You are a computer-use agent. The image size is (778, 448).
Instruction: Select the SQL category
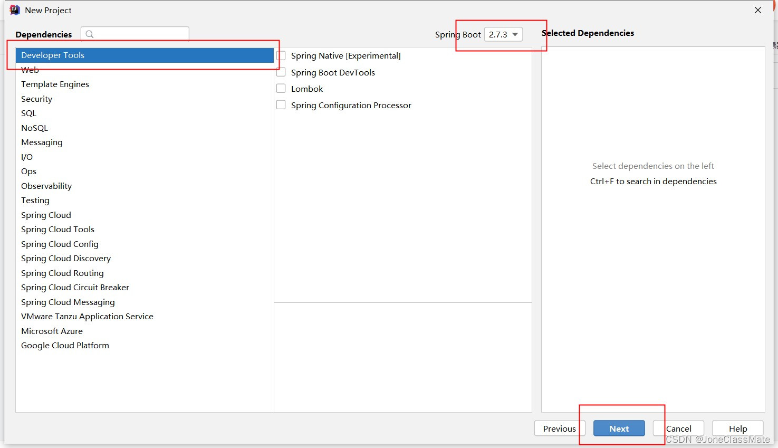tap(145, 113)
